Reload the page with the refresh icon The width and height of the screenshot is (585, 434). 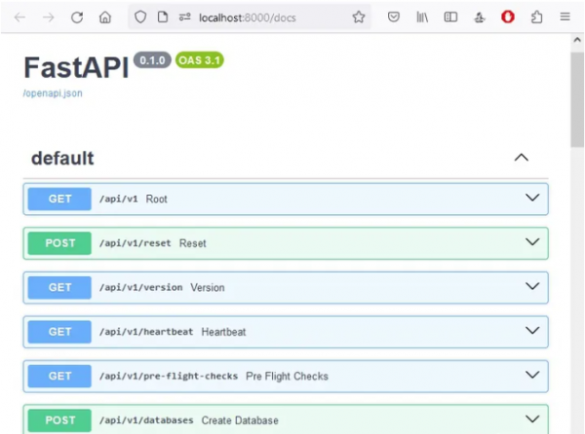tap(77, 18)
